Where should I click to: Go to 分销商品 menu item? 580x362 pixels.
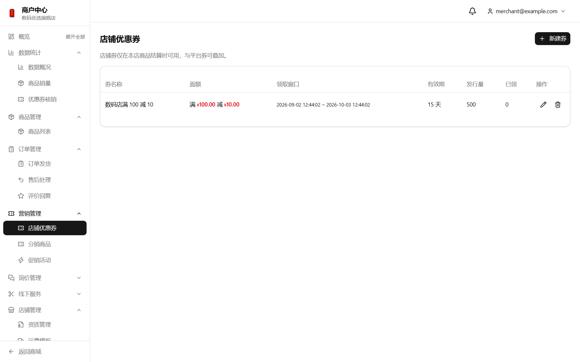pos(45,244)
